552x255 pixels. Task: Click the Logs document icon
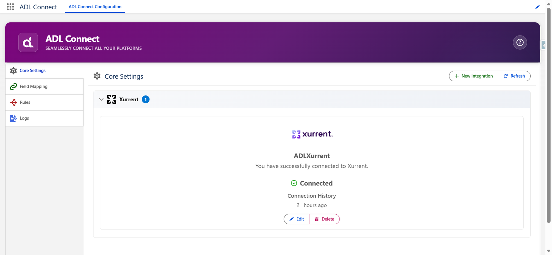13,118
